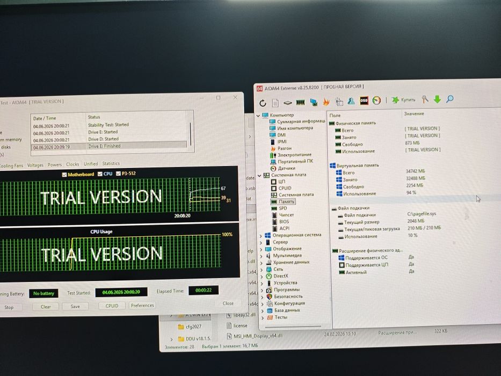Click the Значение column header
The image size is (501, 376).
click(414, 114)
